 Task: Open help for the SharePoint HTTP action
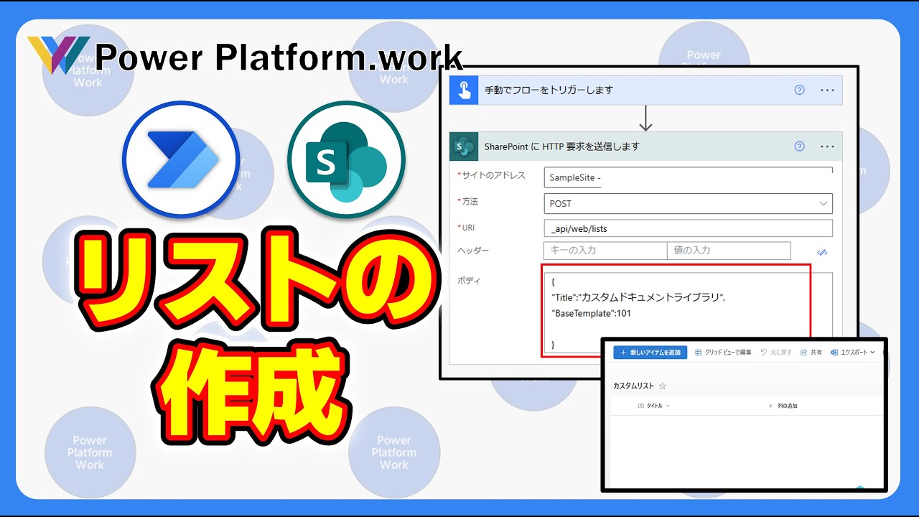799,146
